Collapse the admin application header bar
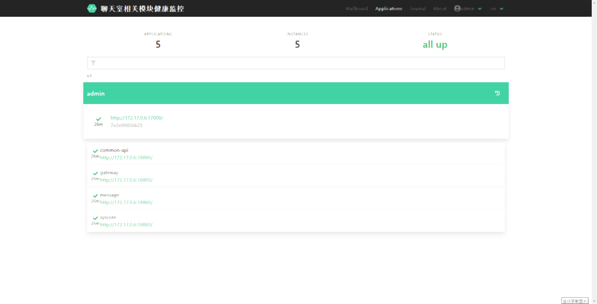The width and height of the screenshot is (597, 304). 280,93
